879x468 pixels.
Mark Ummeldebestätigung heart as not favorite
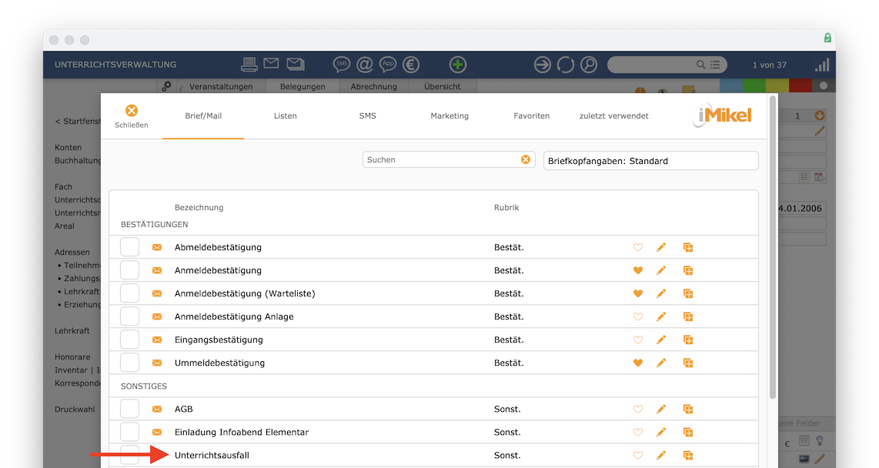point(638,363)
